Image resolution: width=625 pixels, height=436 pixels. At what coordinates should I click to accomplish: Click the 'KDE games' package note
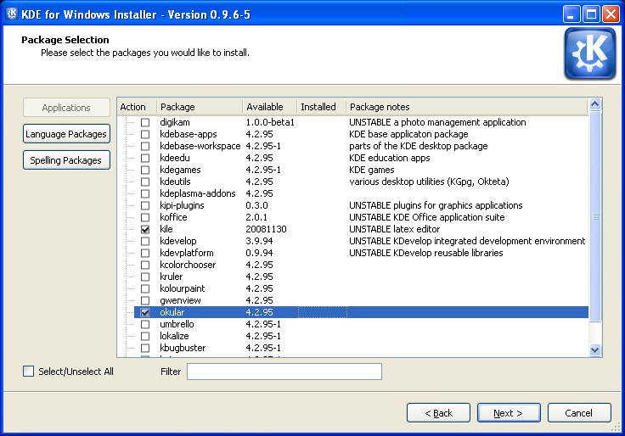[x=371, y=170]
